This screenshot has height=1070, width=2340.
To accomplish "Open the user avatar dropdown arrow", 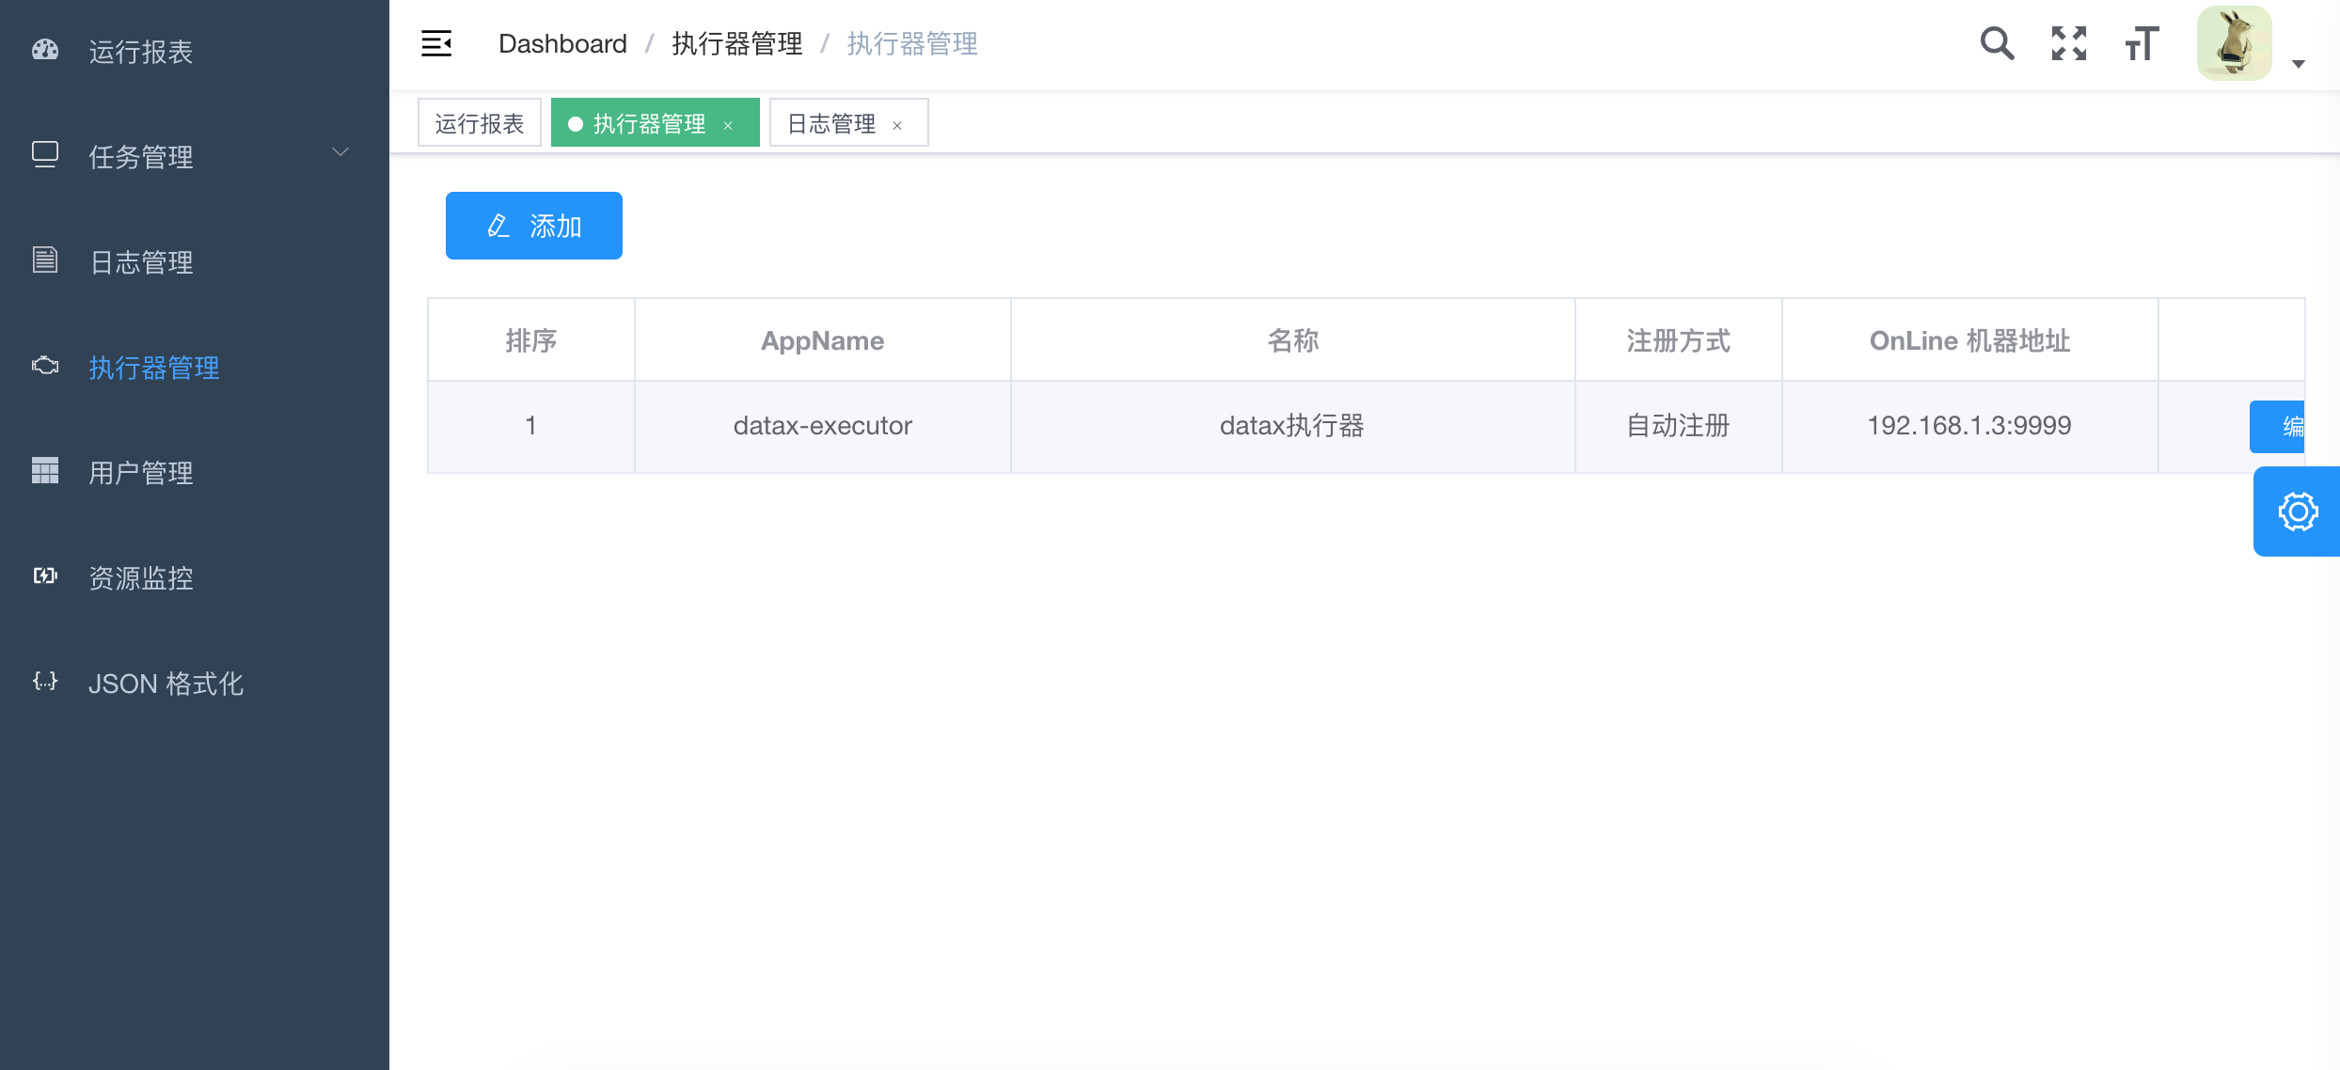I will click(2299, 64).
